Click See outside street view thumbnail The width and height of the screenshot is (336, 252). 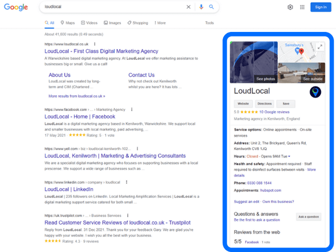click(x=301, y=73)
